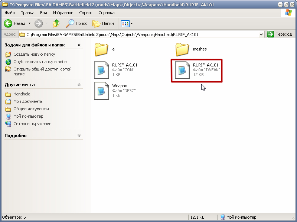Click Опубликовать папку в вебе link
Image resolution: width=297 pixels, height=222 pixels.
pyautogui.click(x=40, y=62)
